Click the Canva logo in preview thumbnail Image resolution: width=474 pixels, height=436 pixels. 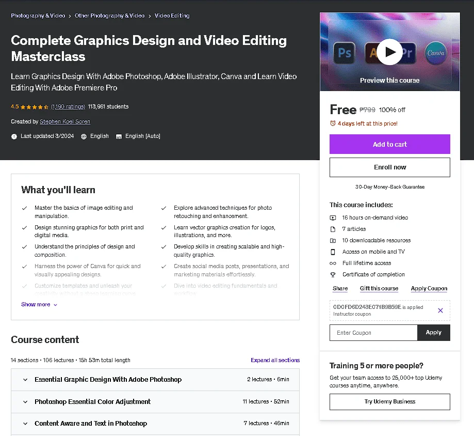[436, 53]
